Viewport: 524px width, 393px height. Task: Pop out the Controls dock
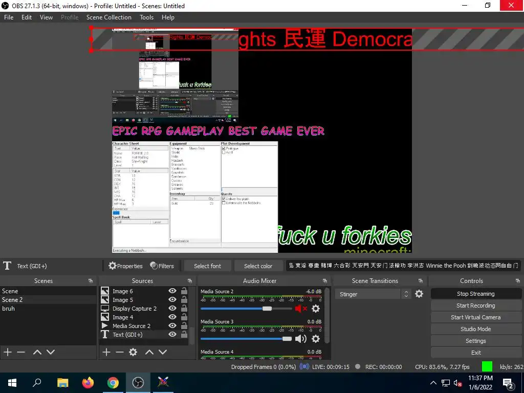point(518,281)
